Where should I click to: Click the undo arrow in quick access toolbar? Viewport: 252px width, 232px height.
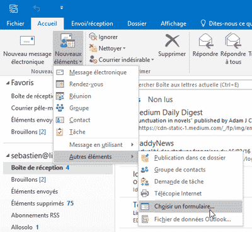37,8
